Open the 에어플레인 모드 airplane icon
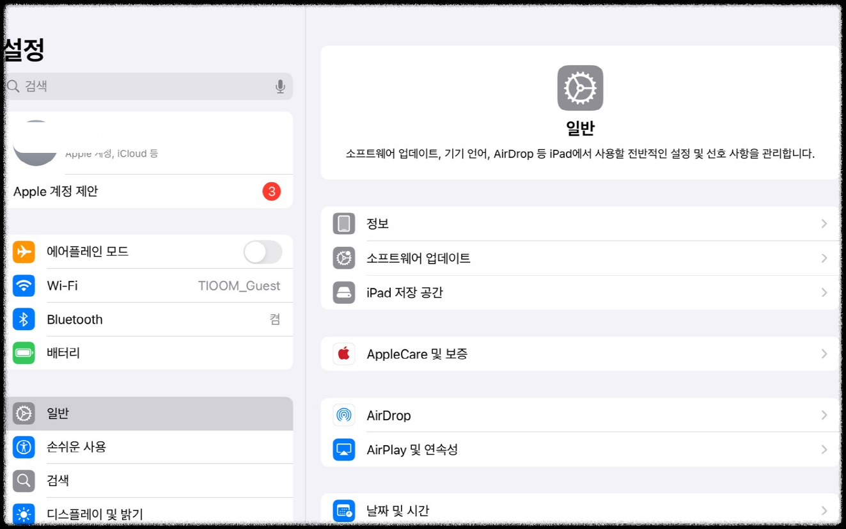Screen dimensions: 846x529 tap(24, 251)
